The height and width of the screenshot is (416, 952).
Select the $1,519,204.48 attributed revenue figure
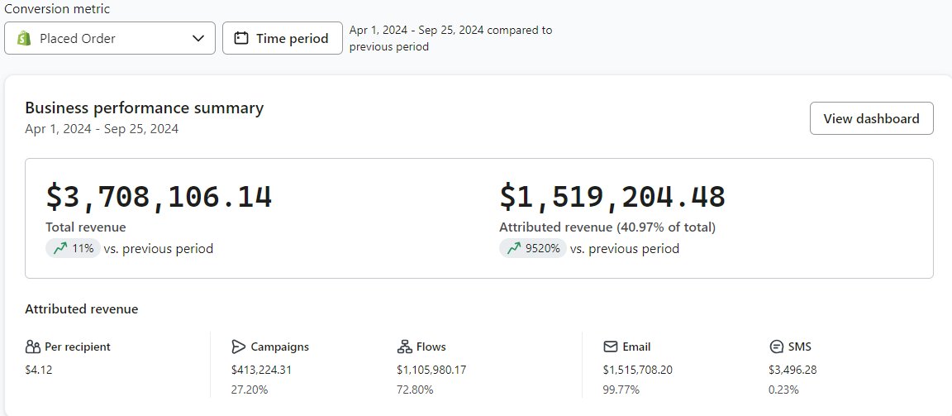(612, 197)
